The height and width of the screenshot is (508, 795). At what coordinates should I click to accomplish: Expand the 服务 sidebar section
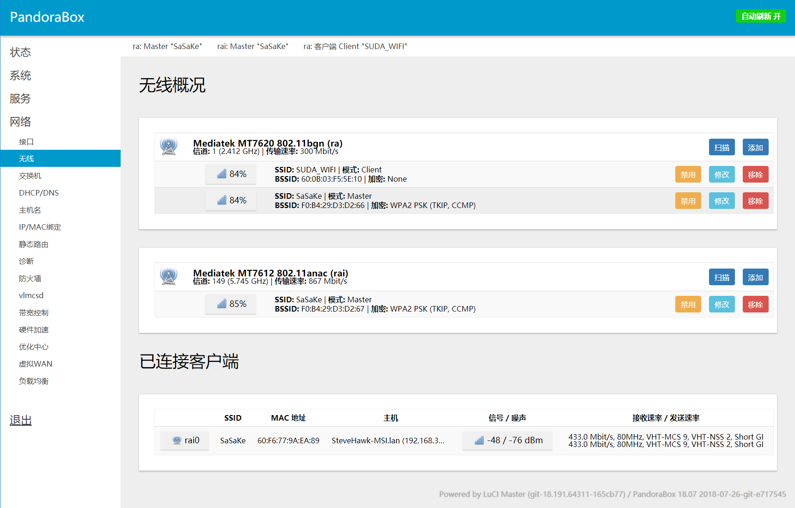[20, 98]
